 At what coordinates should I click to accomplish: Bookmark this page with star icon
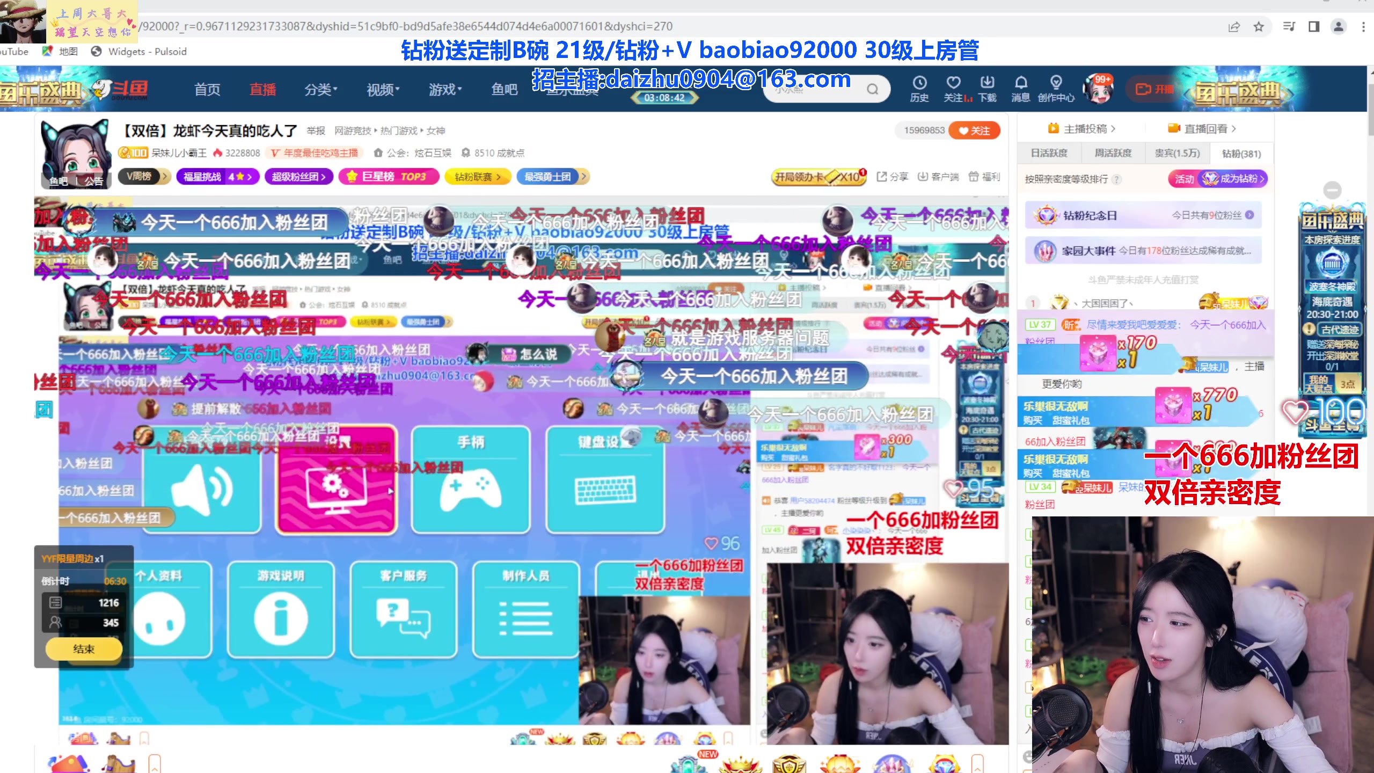(1259, 27)
